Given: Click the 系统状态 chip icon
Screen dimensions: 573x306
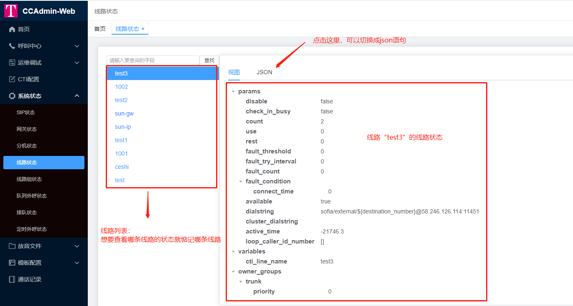Looking at the screenshot, I should coord(12,96).
